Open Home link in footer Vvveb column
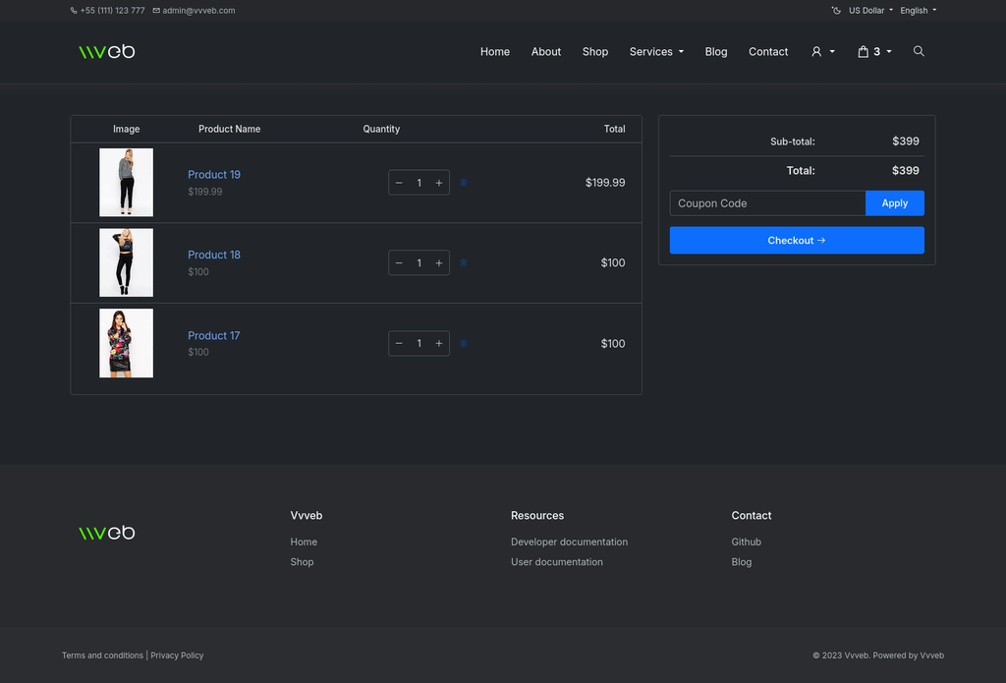Screen dimensions: 1006x683 click(x=304, y=541)
